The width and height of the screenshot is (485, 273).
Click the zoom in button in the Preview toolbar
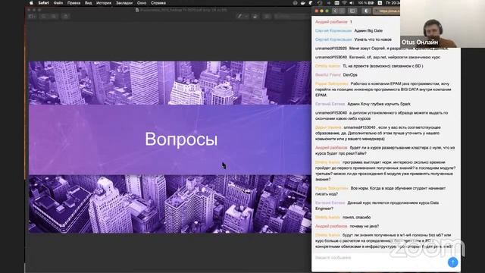(x=54, y=16)
